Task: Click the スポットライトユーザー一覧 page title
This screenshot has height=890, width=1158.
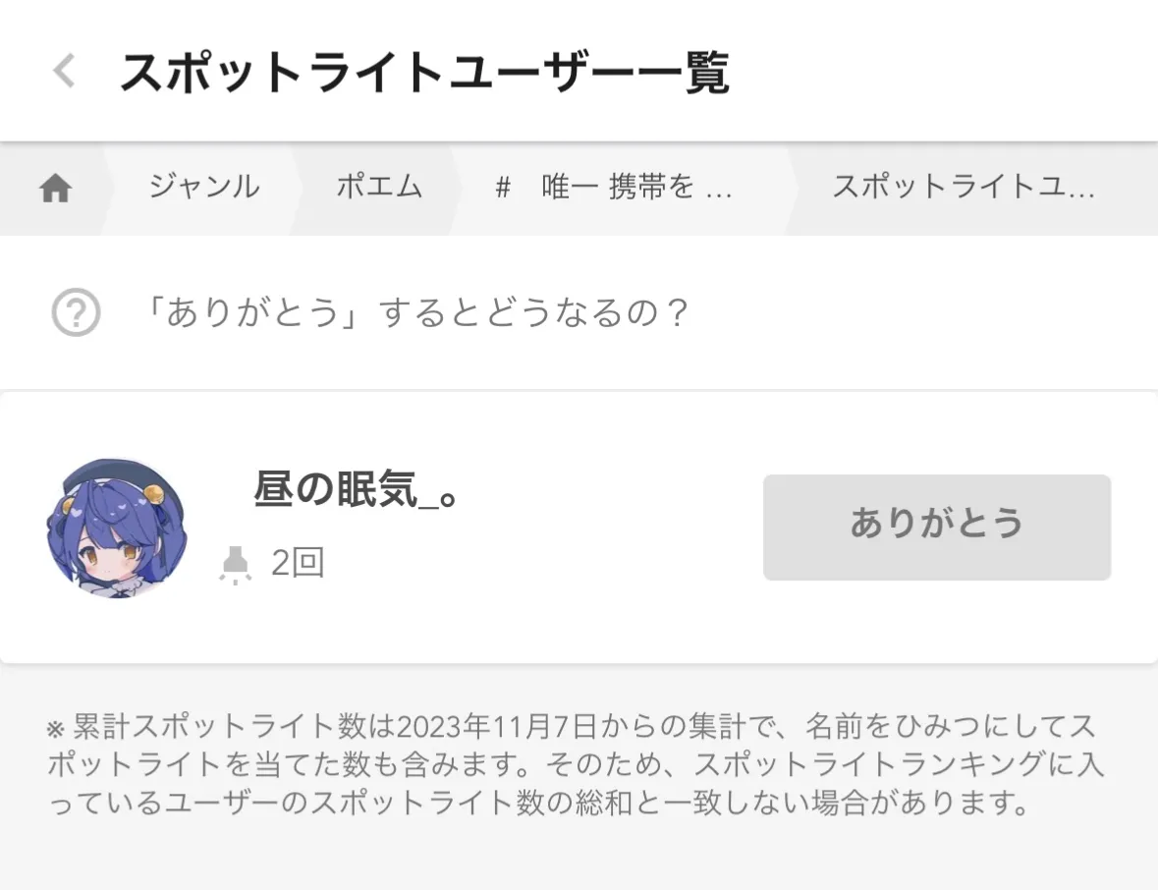Action: (x=424, y=73)
